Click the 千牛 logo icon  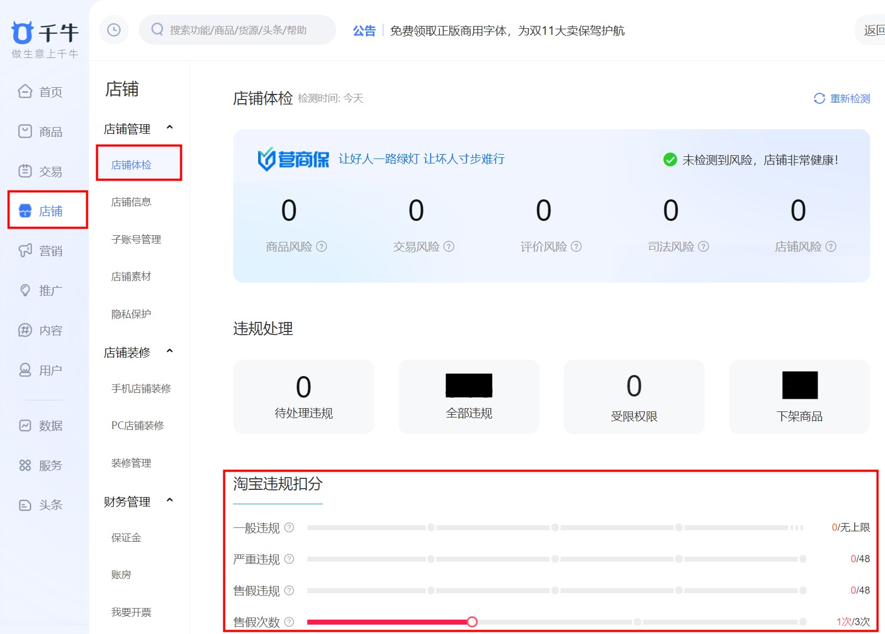(x=23, y=33)
